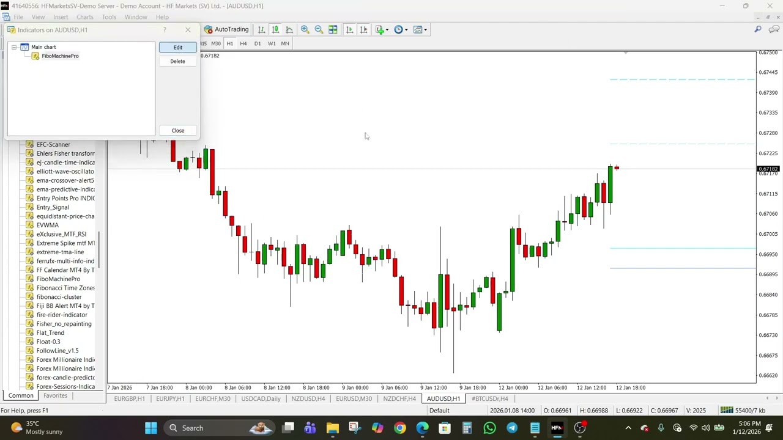Toggle chart shift icon
783x440 pixels.
(363, 29)
